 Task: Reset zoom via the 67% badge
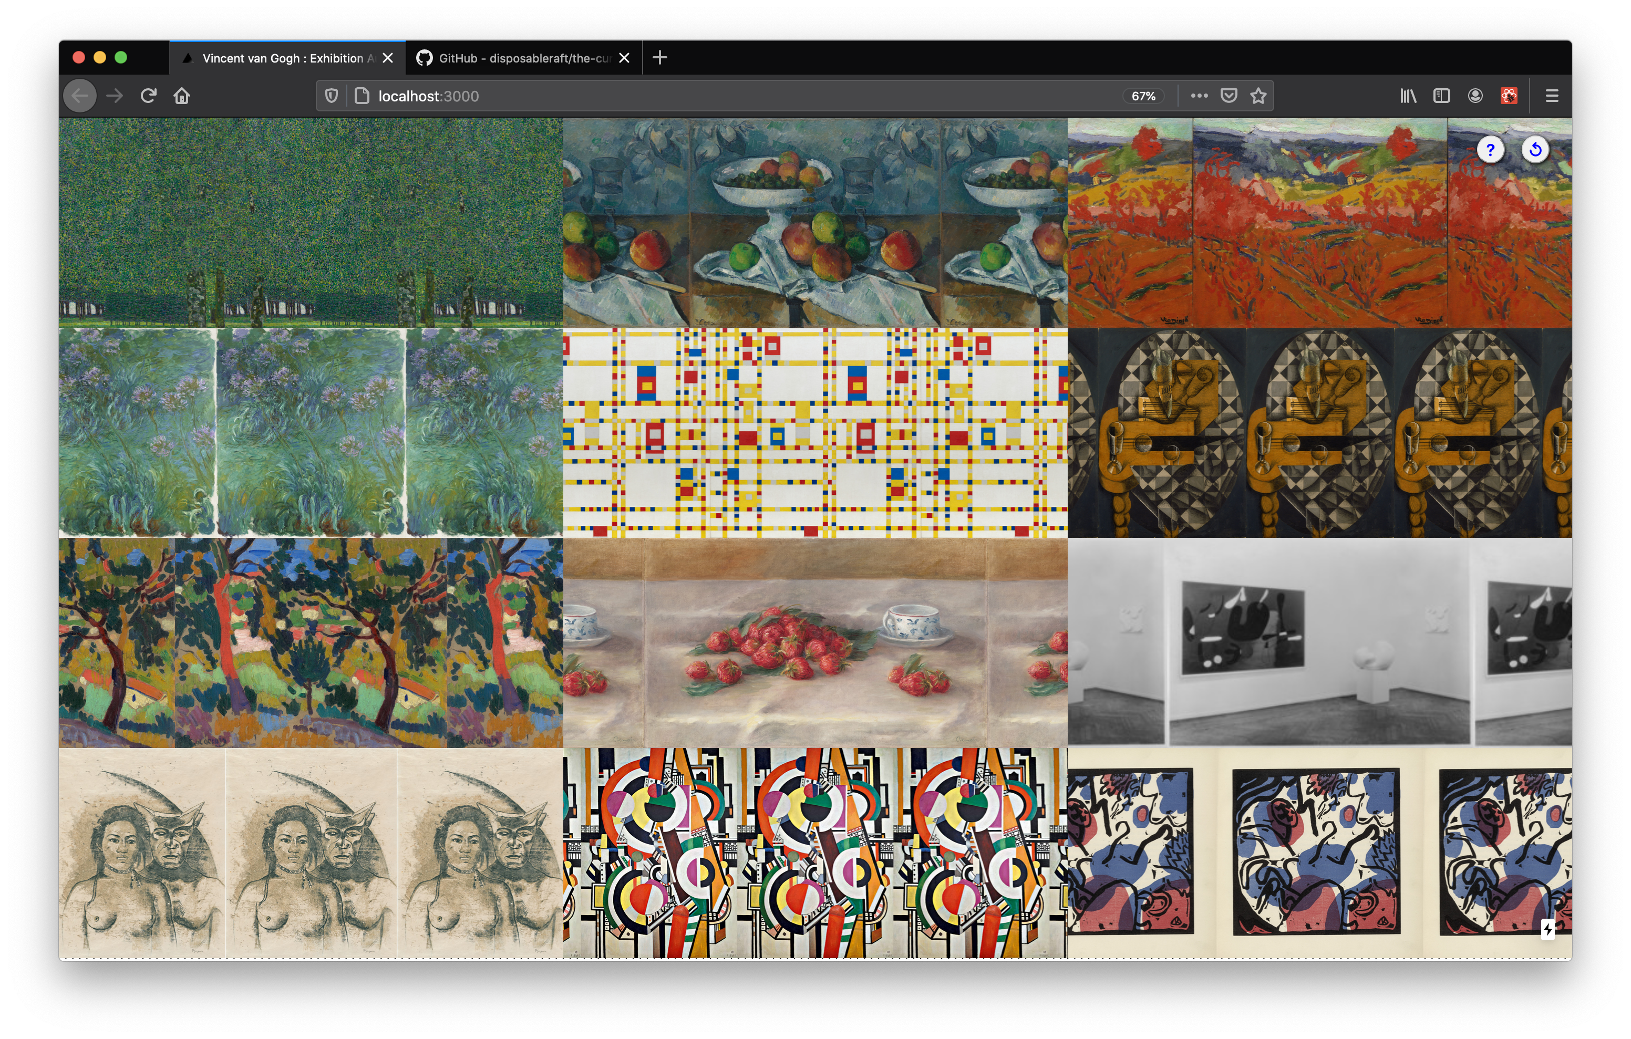point(1143,96)
